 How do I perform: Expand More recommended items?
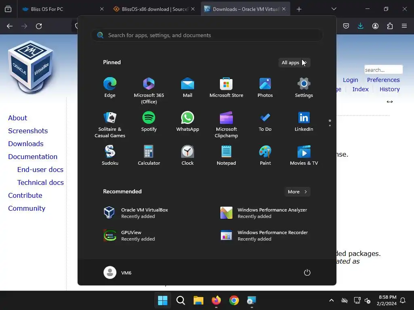(x=297, y=192)
